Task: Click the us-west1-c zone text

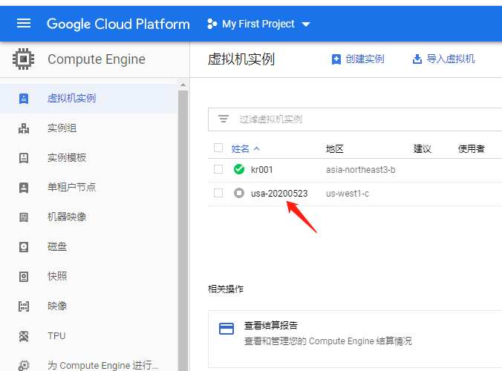Action: pos(348,193)
